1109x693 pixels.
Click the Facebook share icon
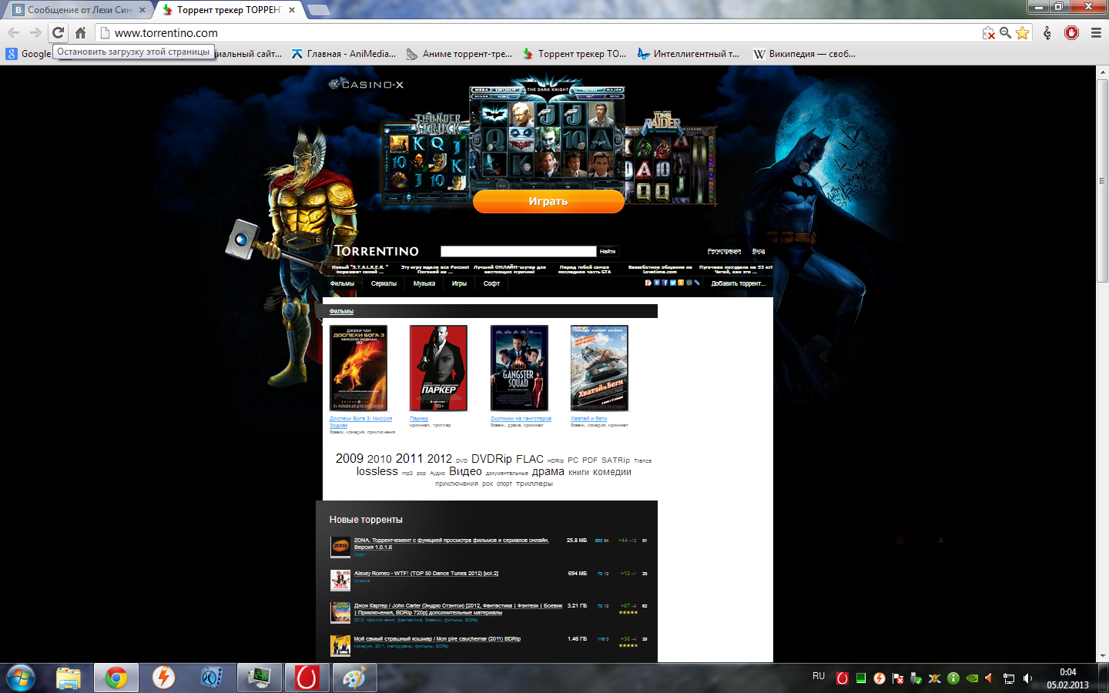point(665,283)
